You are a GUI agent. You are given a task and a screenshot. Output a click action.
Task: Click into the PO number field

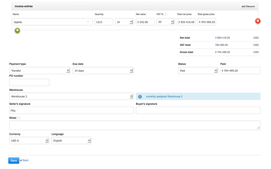[x=29, y=82]
